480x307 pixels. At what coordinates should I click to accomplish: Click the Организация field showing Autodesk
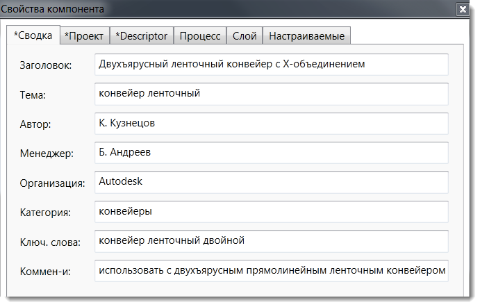(x=271, y=183)
